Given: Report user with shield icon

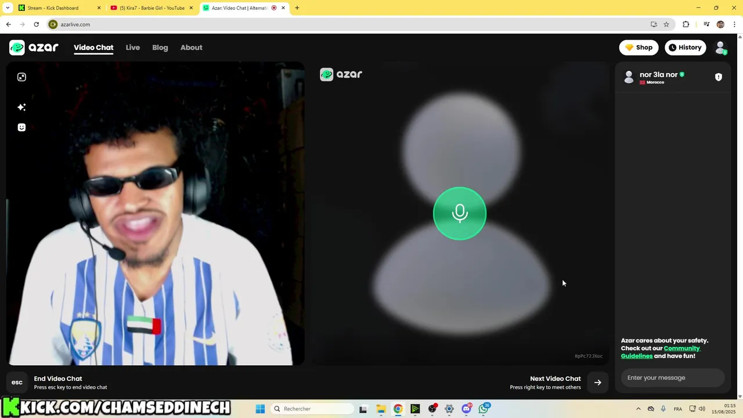Looking at the screenshot, I should click(719, 77).
